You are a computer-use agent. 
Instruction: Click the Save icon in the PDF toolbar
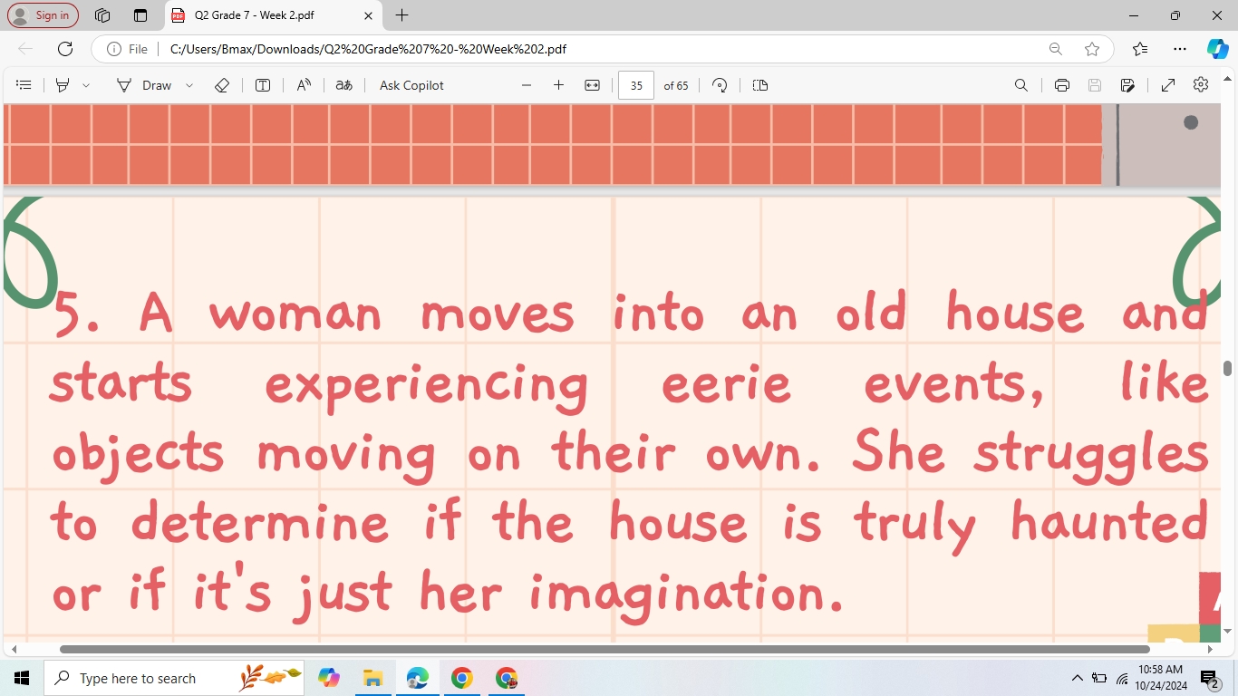point(1095,85)
